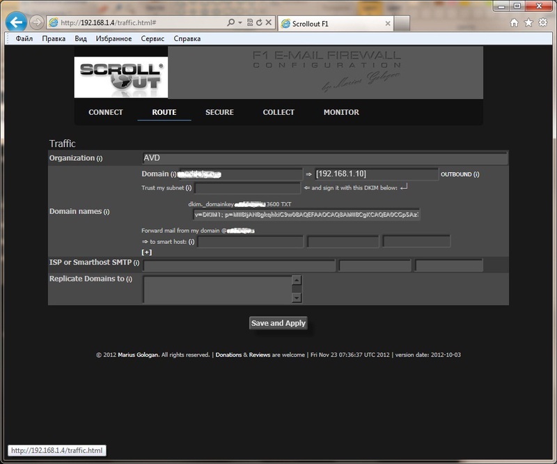Click second smart host input field
557x464 pixels.
click(343, 242)
